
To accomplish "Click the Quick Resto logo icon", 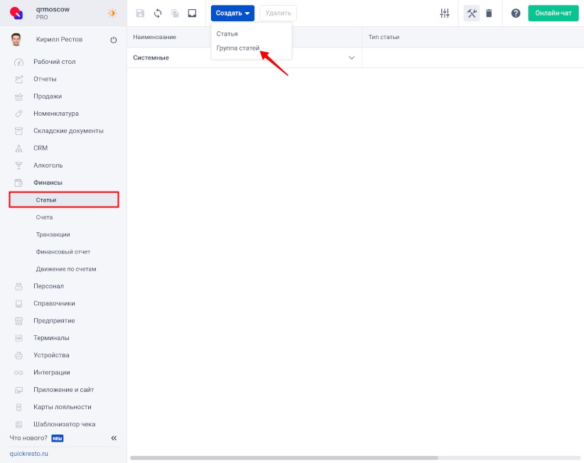I will tap(16, 13).
